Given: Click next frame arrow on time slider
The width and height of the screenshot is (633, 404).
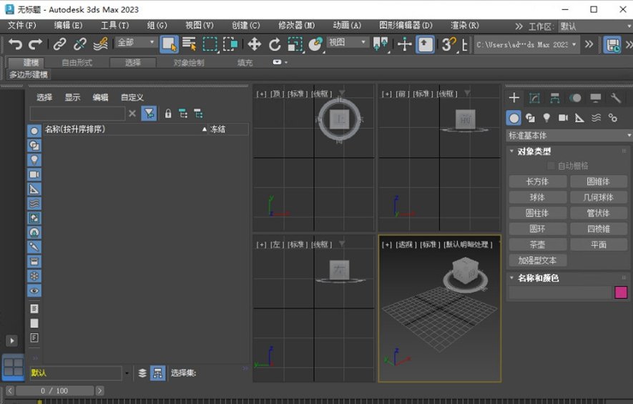Looking at the screenshot, I should tap(99, 390).
